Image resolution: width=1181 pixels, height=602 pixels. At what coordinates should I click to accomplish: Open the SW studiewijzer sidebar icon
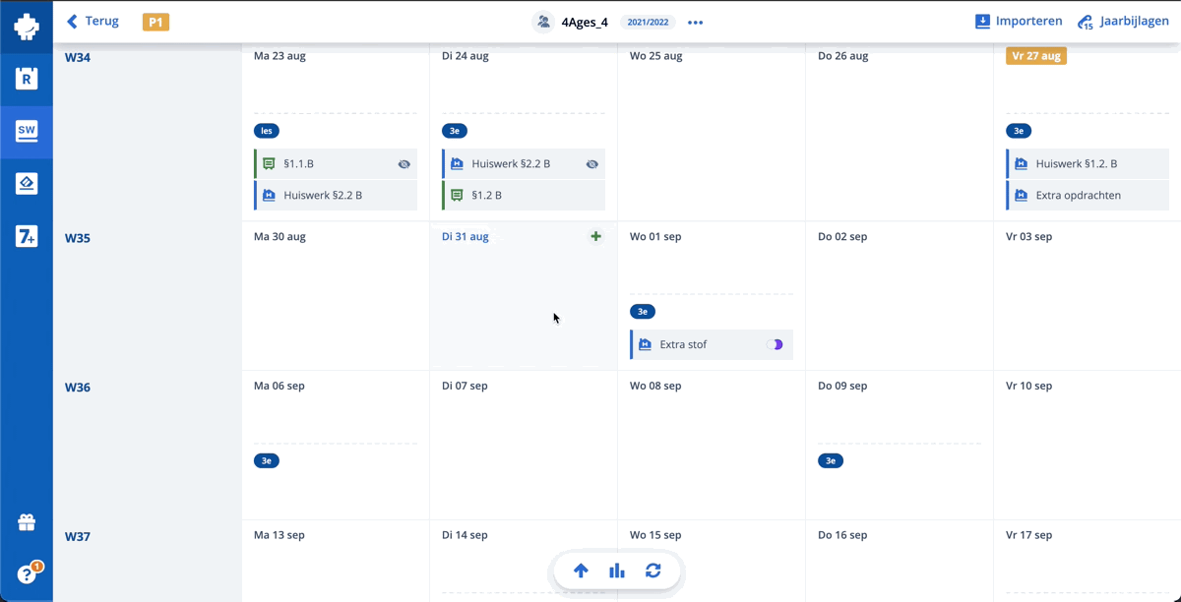point(27,130)
